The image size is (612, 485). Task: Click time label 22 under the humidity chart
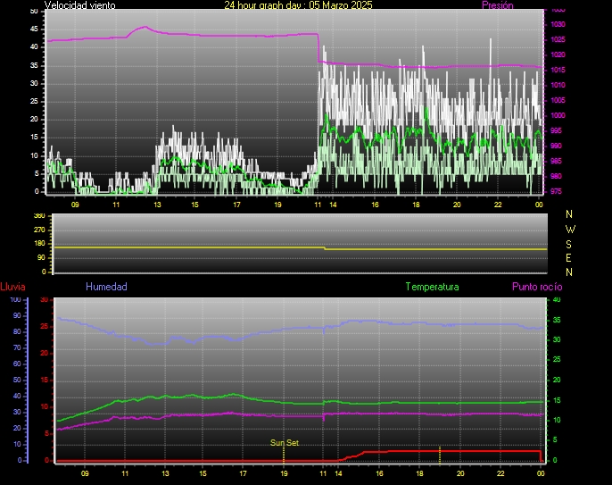click(500, 473)
